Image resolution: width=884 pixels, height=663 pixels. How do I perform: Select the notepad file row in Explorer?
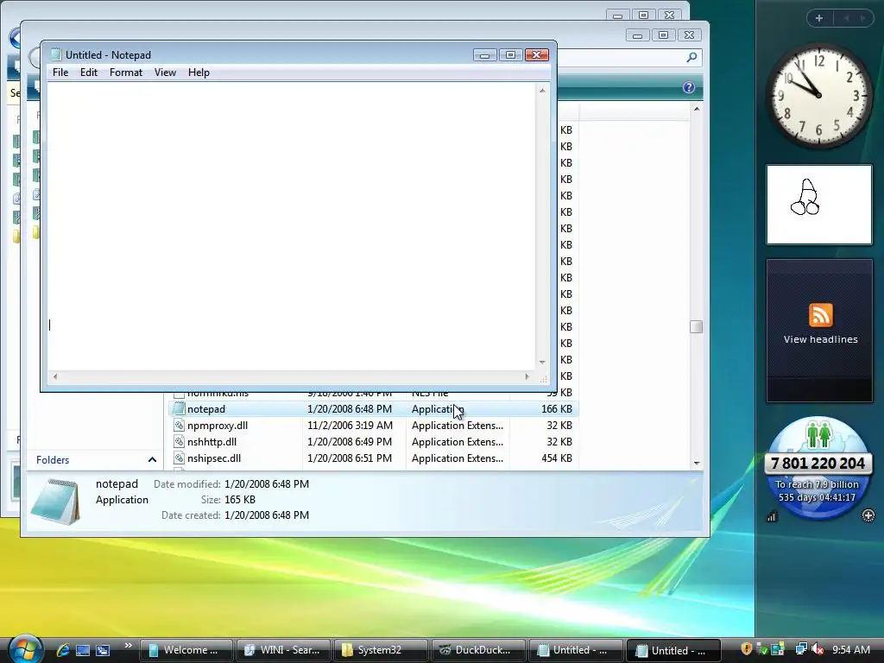pyautogui.click(x=373, y=408)
